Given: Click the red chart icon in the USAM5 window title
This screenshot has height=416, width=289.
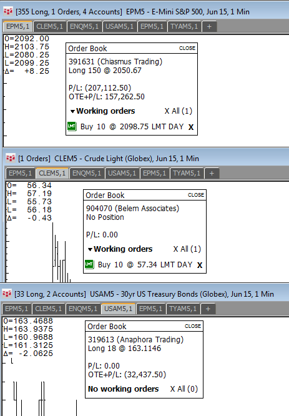Looking at the screenshot, I should [7, 294].
